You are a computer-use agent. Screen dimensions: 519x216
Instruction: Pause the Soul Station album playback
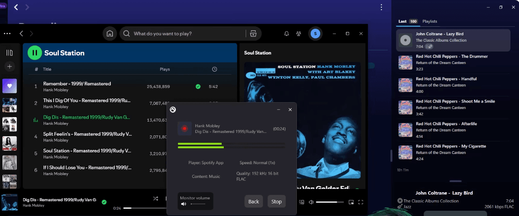tap(35, 53)
